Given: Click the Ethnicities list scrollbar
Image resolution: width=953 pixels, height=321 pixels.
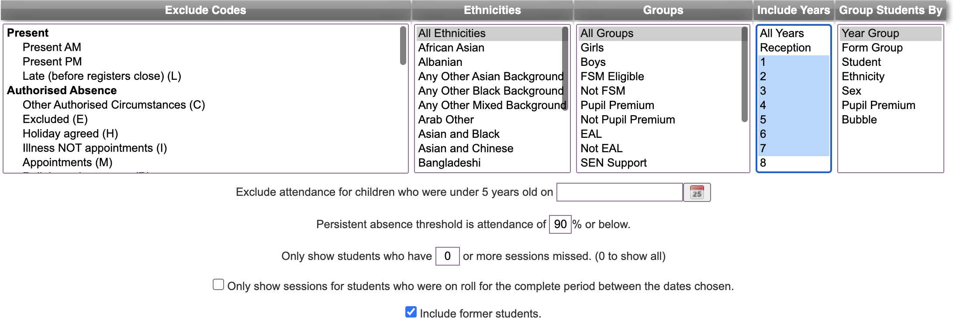Looking at the screenshot, I should coord(565,68).
